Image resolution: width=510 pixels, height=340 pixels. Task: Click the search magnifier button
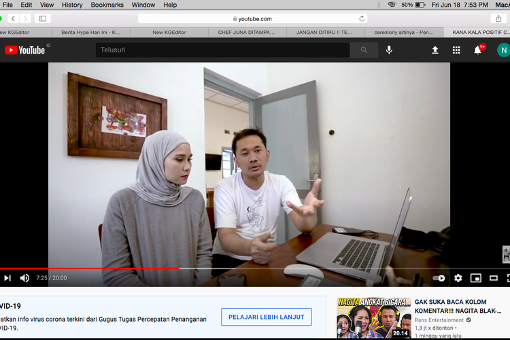click(x=364, y=50)
